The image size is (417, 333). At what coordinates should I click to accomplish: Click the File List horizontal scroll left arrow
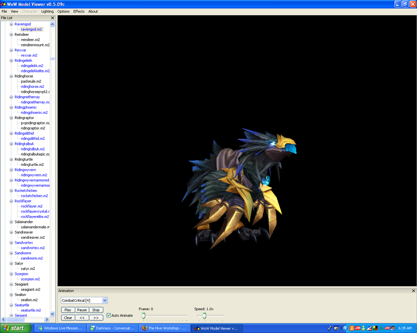(3, 320)
